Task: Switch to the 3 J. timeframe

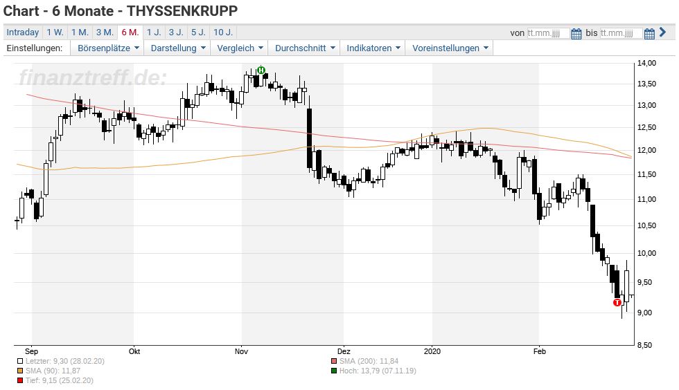Action: [x=176, y=32]
